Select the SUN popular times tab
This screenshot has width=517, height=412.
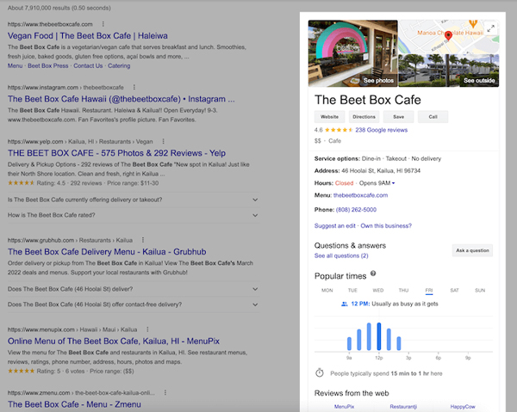pyautogui.click(x=480, y=290)
